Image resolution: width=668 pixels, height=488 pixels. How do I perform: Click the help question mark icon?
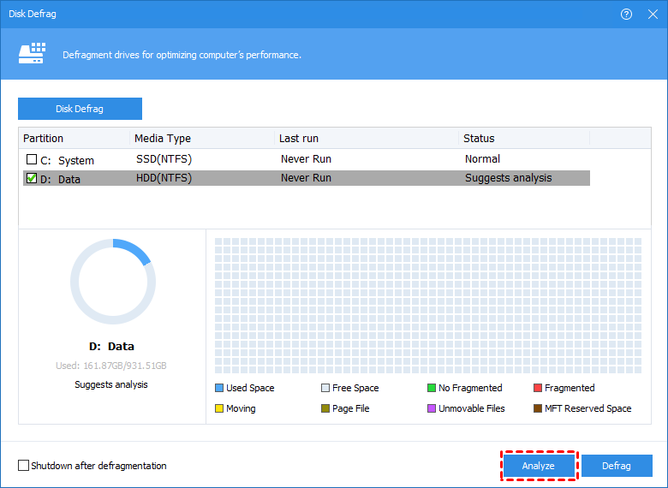point(626,15)
